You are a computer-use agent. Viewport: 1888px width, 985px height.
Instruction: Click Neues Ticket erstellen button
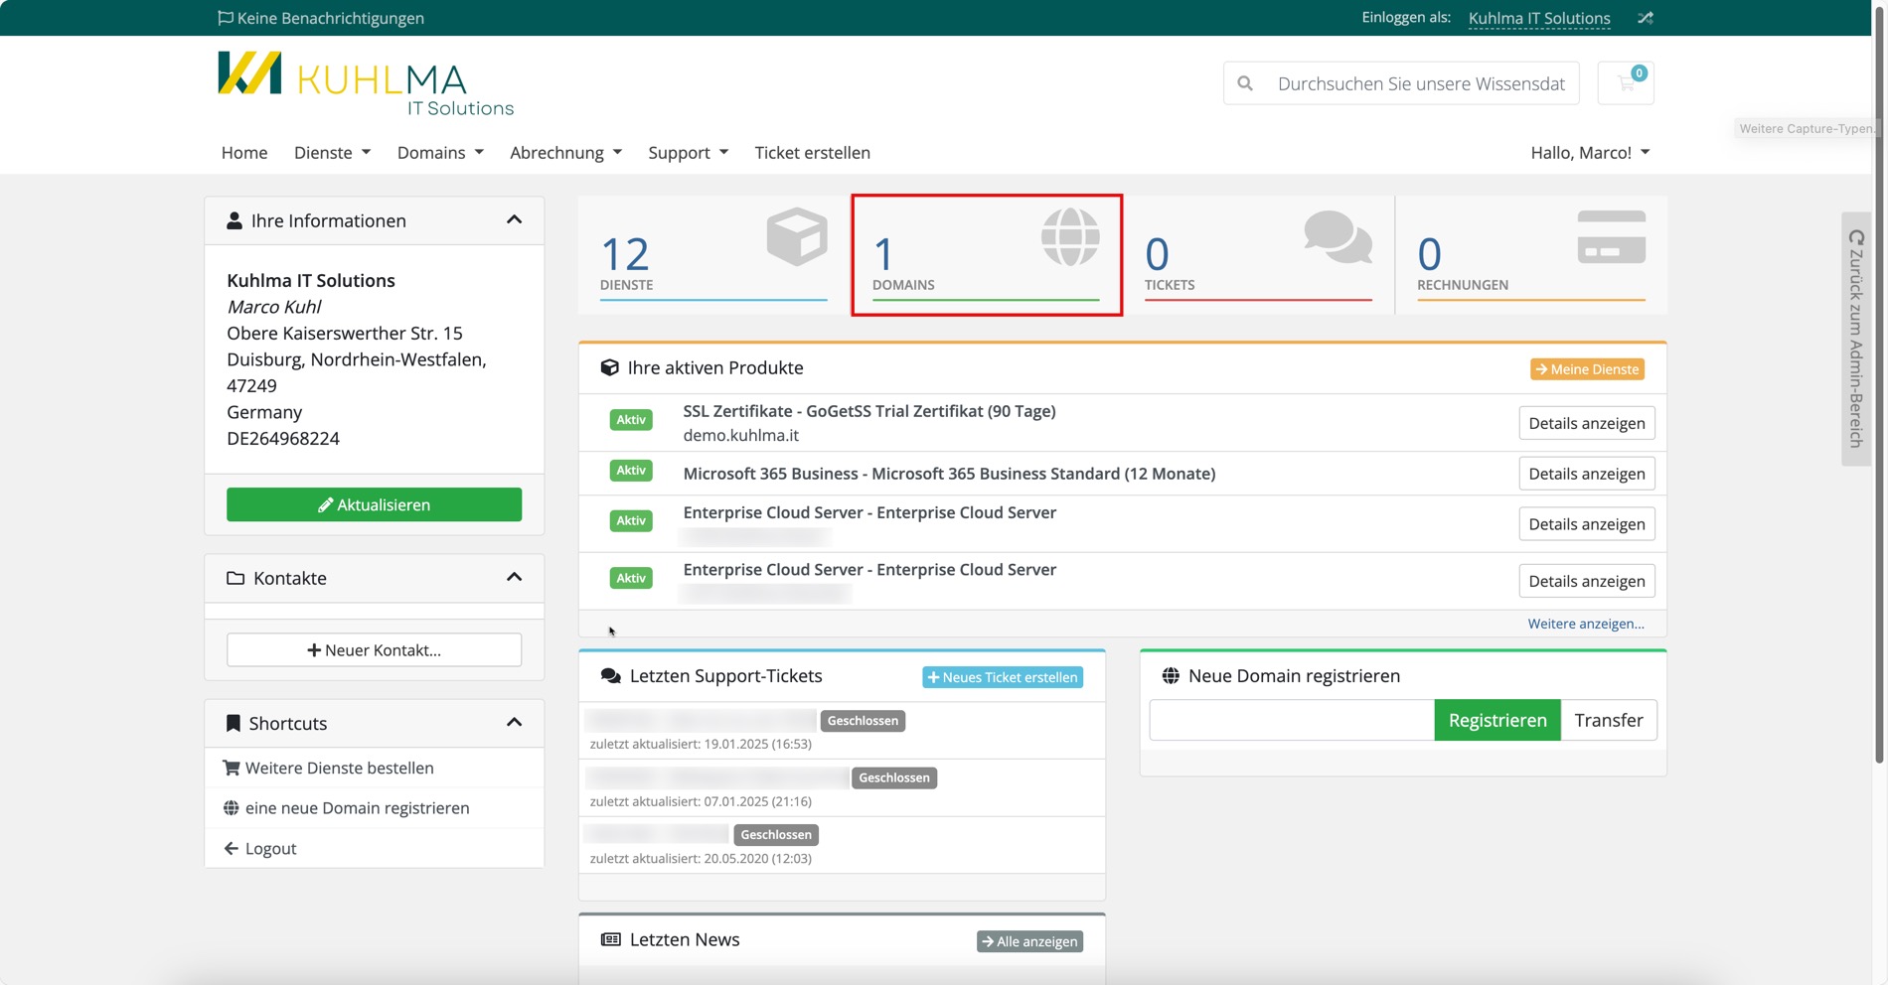click(1003, 677)
